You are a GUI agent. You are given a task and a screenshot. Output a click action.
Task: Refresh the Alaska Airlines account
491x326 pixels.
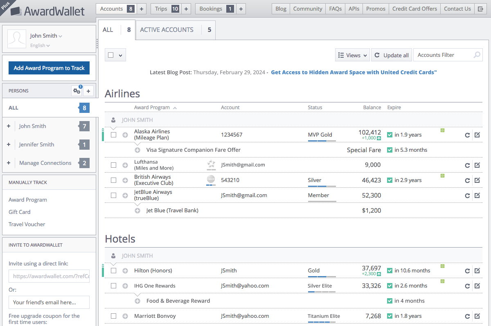coord(467,135)
